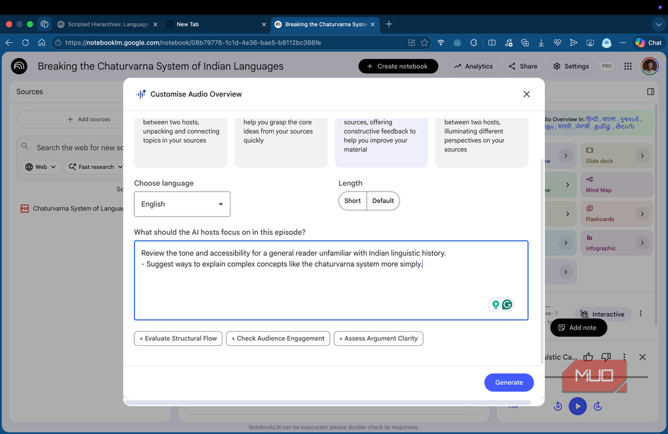The width and height of the screenshot is (668, 434).
Task: Skip audio forward ten seconds
Action: pos(598,407)
